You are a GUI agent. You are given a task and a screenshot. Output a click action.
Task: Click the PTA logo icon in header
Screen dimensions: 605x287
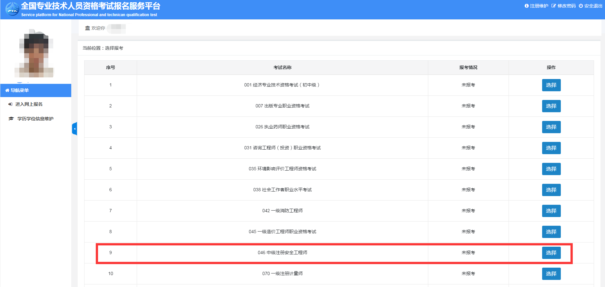pos(12,9)
